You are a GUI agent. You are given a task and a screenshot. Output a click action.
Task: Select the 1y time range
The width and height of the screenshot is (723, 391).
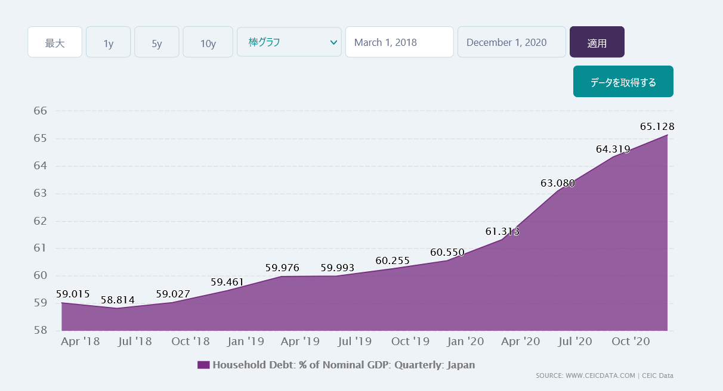[108, 42]
